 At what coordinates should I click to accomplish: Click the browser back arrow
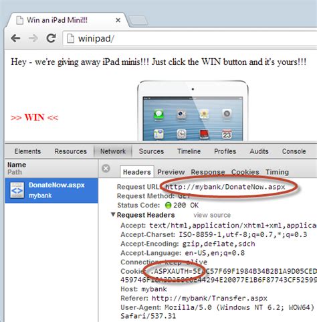(x=15, y=38)
